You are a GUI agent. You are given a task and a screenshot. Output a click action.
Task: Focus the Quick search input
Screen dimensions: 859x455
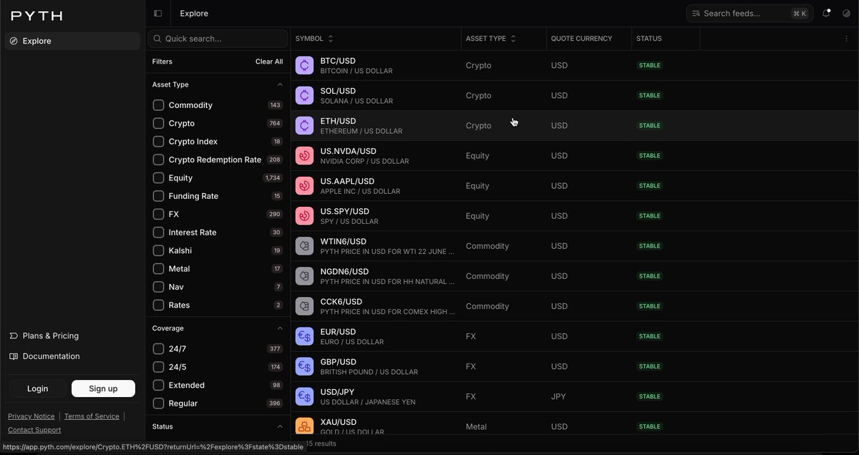[x=218, y=39]
